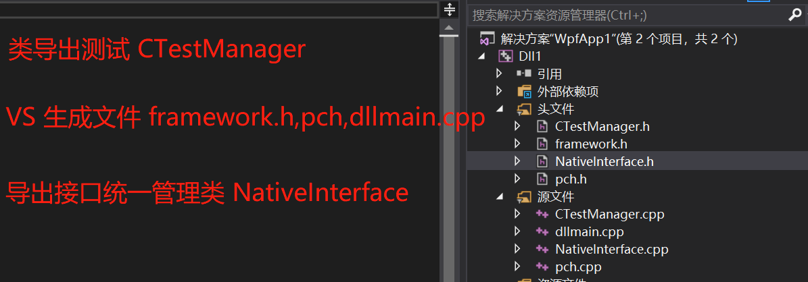Image resolution: width=808 pixels, height=282 pixels.
Task: Click the search magnifier icon in Solution Explorer
Action: click(795, 16)
